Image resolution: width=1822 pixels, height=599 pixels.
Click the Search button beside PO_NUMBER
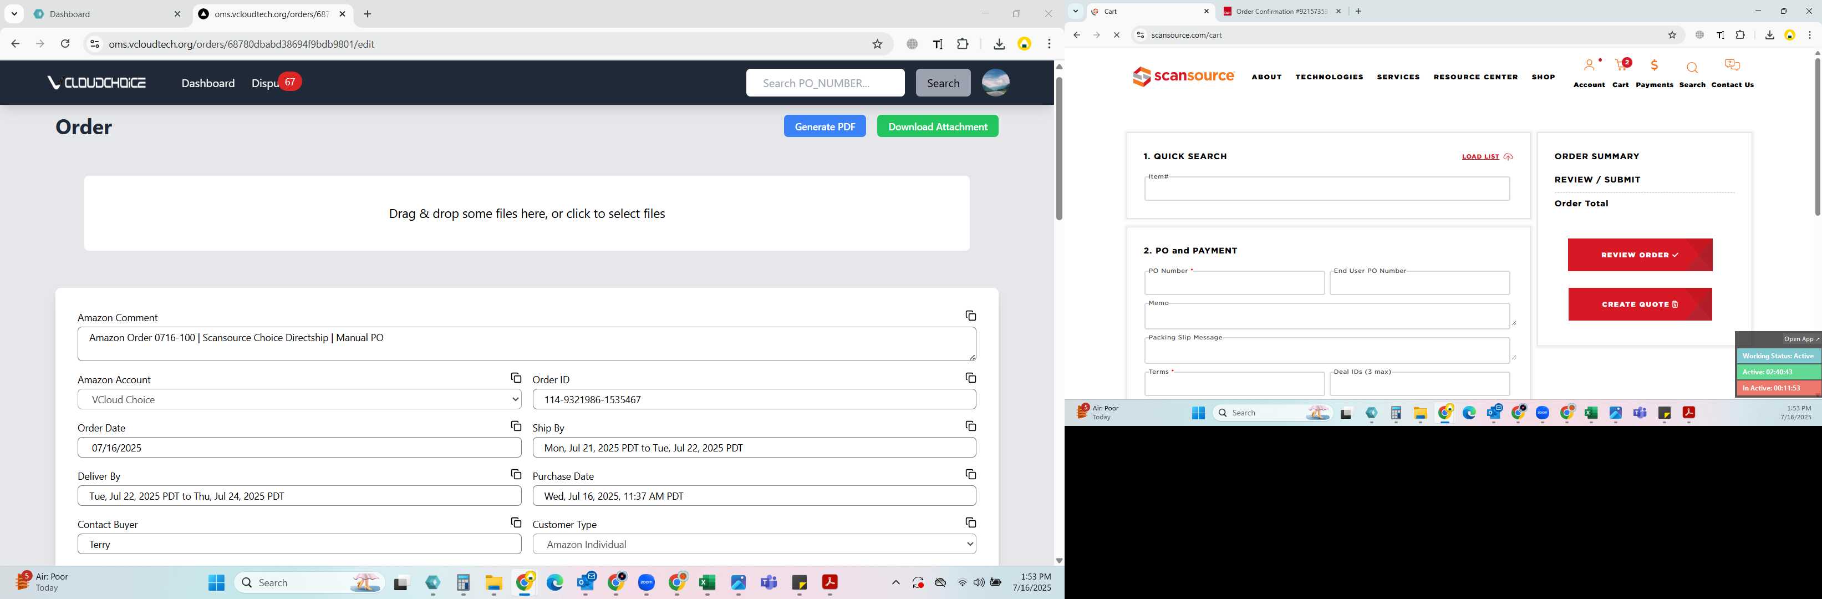[943, 83]
